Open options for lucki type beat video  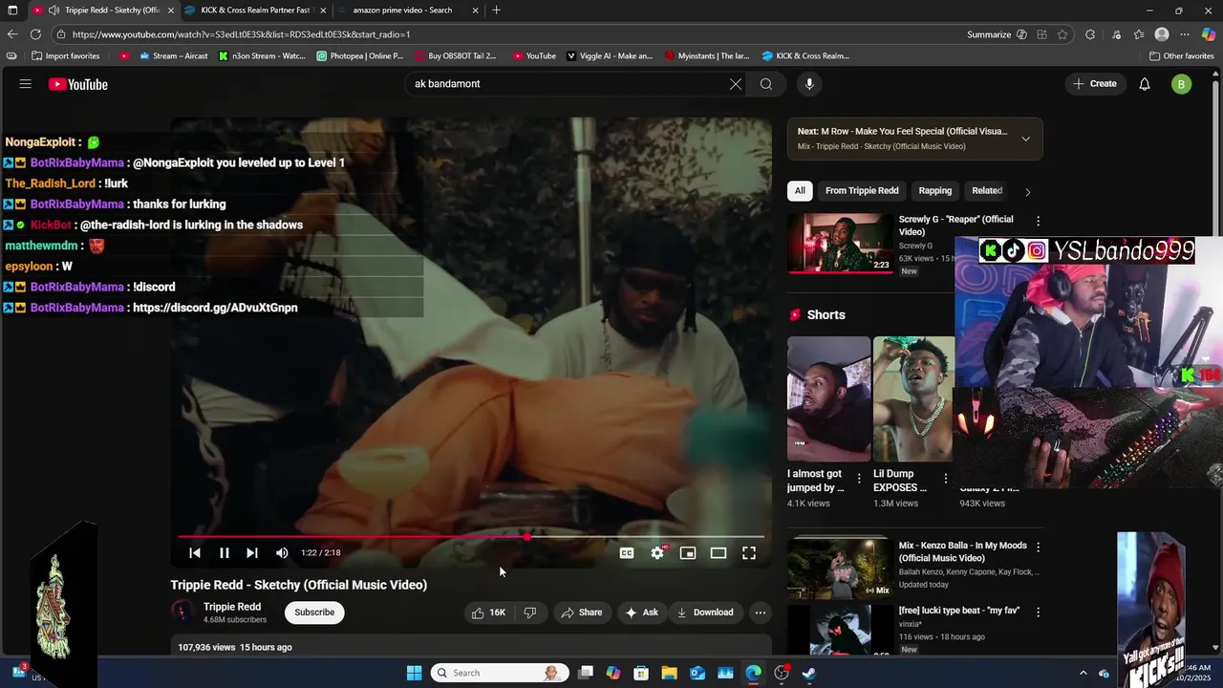(1038, 612)
